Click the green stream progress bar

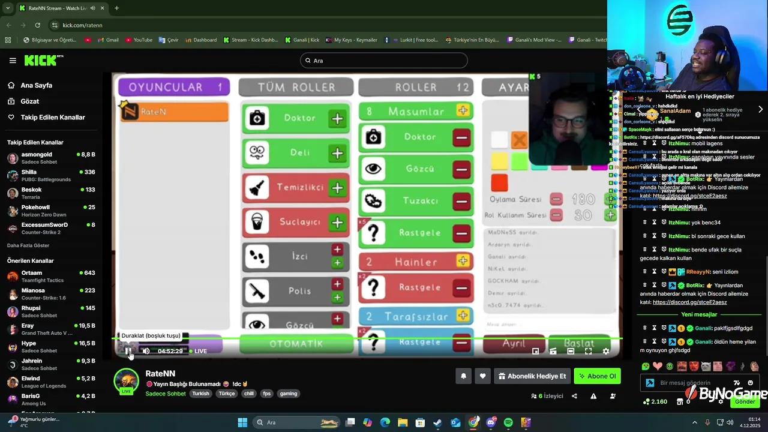coord(367,339)
